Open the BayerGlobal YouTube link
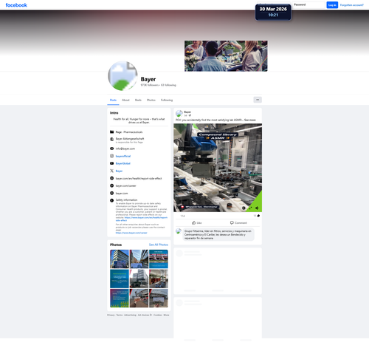The width and height of the screenshot is (369, 348). click(x=123, y=163)
